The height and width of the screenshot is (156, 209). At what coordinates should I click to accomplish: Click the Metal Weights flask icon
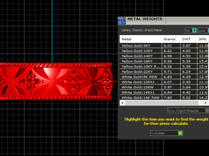121,20
